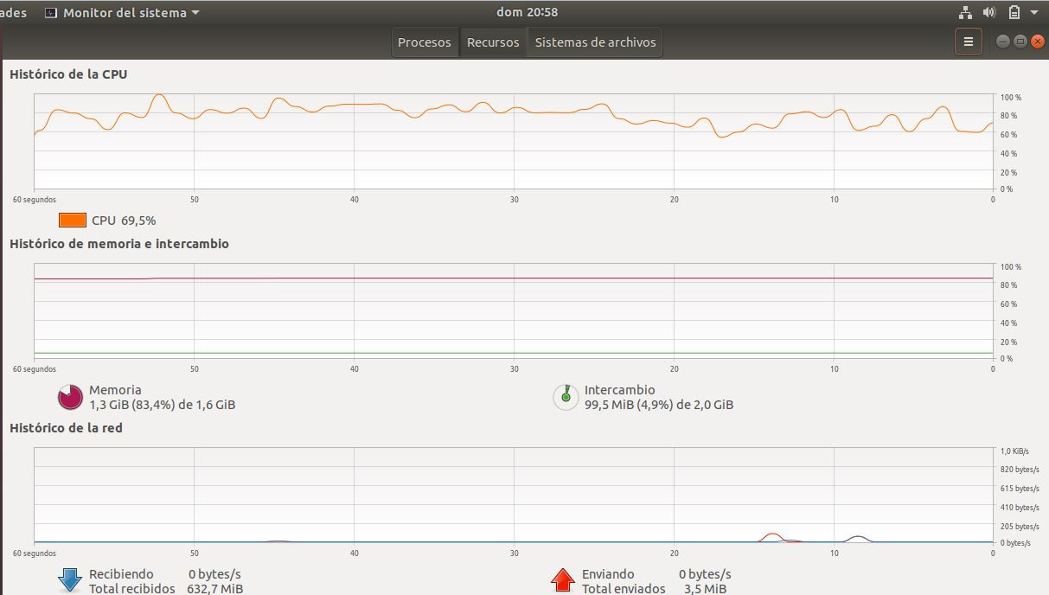Maximize the system monitor window

point(1020,42)
